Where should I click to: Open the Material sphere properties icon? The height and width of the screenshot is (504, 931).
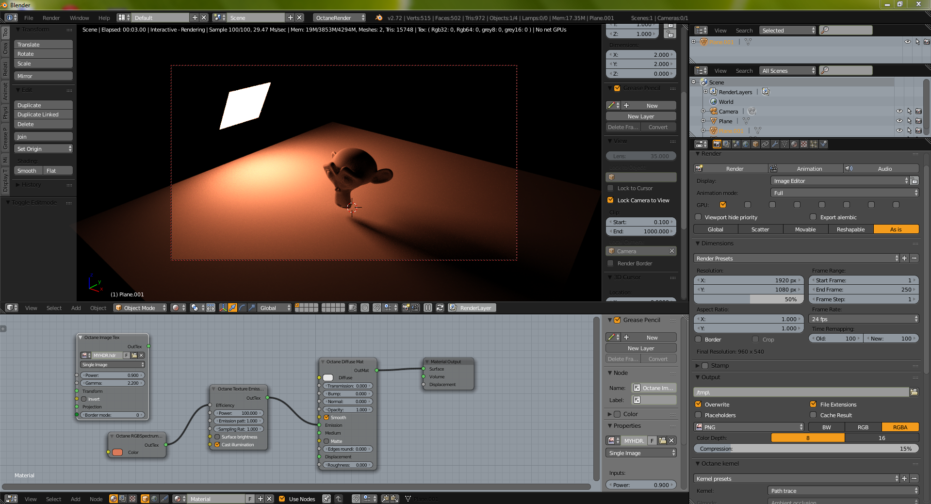794,144
